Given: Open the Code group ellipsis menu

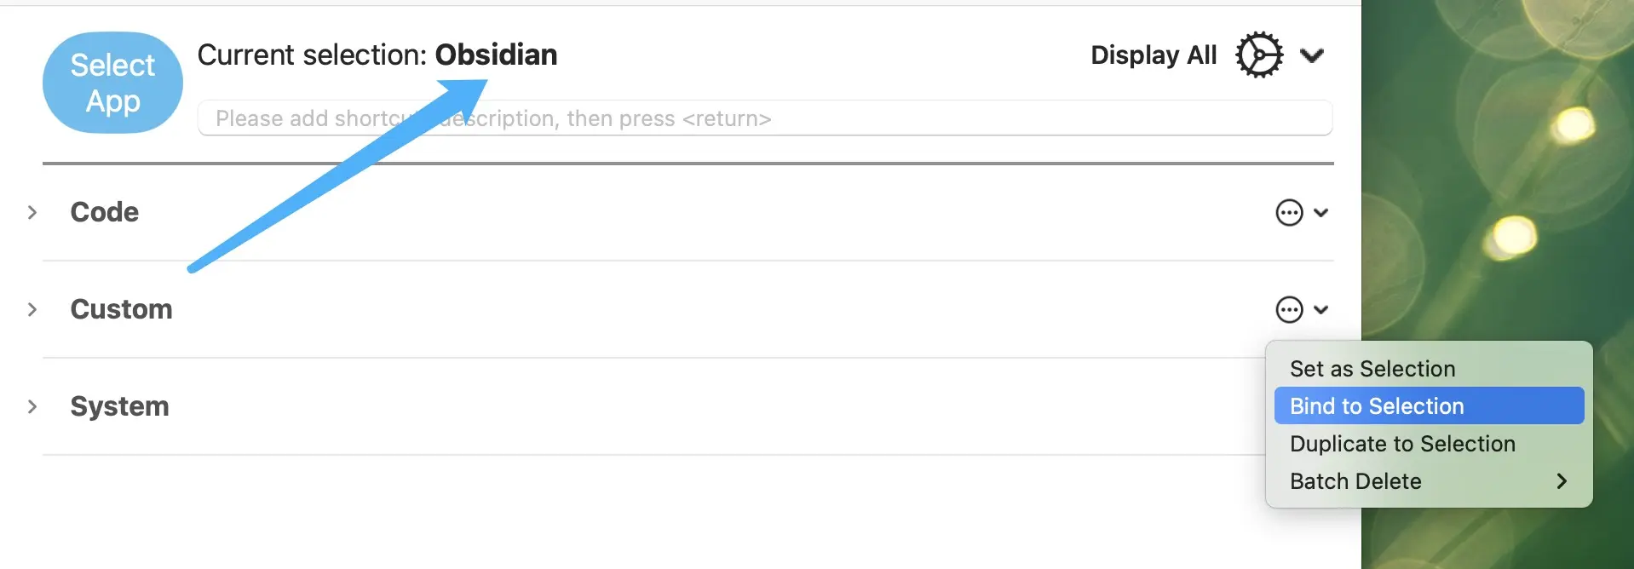Looking at the screenshot, I should point(1289,212).
